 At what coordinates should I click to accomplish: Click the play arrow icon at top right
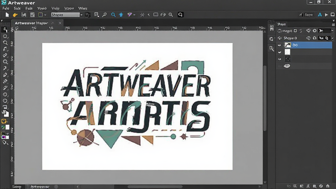pyautogui.click(x=326, y=14)
